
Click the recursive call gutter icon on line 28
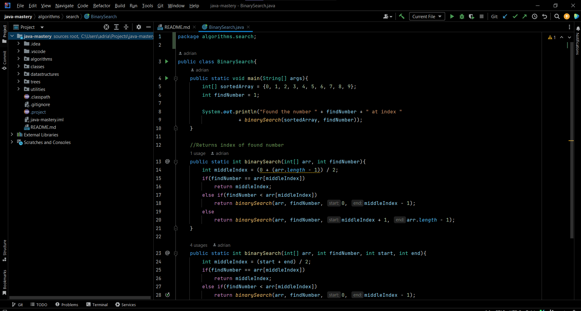coord(167,295)
